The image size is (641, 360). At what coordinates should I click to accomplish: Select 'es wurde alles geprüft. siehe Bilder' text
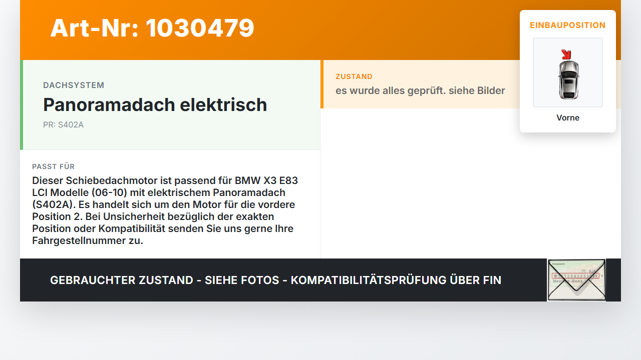(420, 90)
